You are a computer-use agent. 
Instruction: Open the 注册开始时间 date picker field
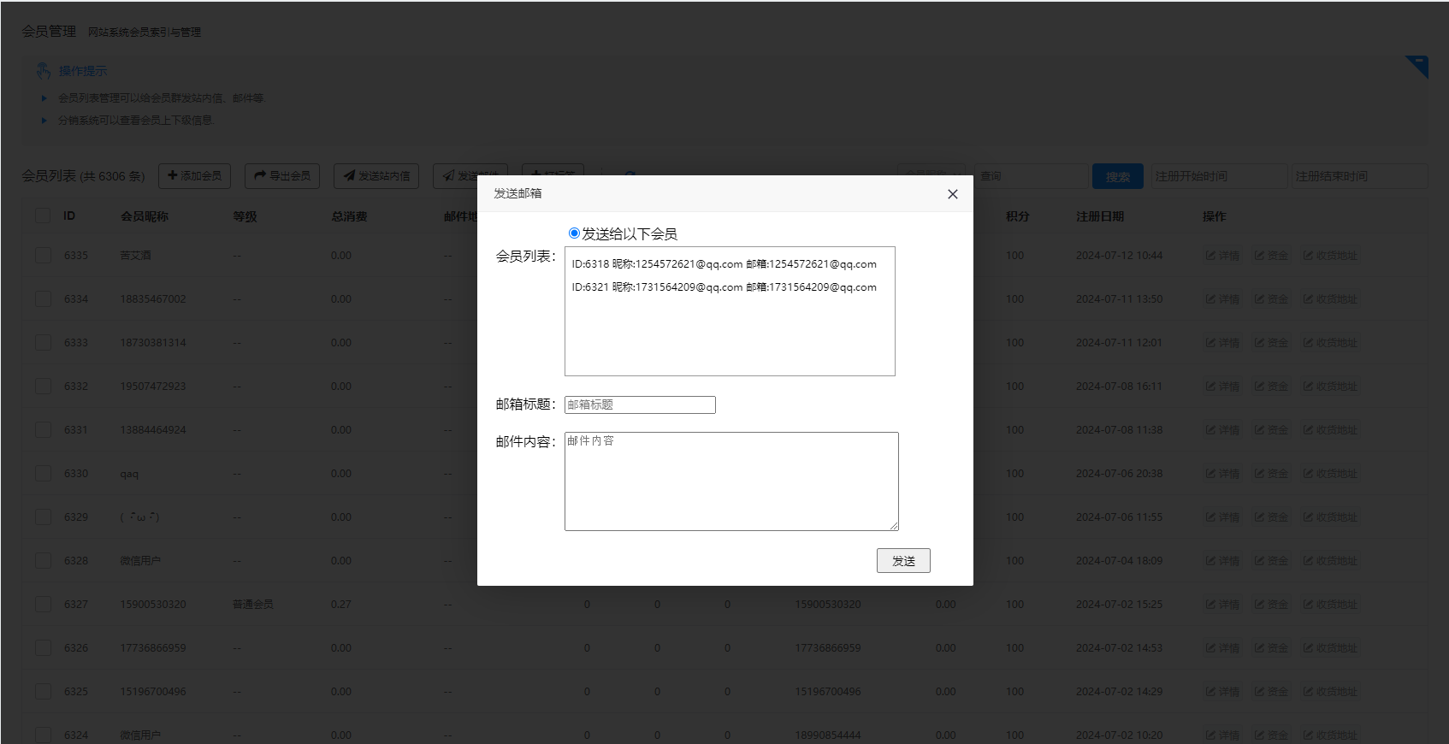pyautogui.click(x=1218, y=176)
